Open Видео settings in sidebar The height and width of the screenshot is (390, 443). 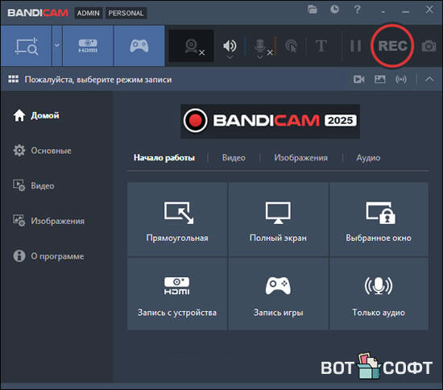[34, 185]
